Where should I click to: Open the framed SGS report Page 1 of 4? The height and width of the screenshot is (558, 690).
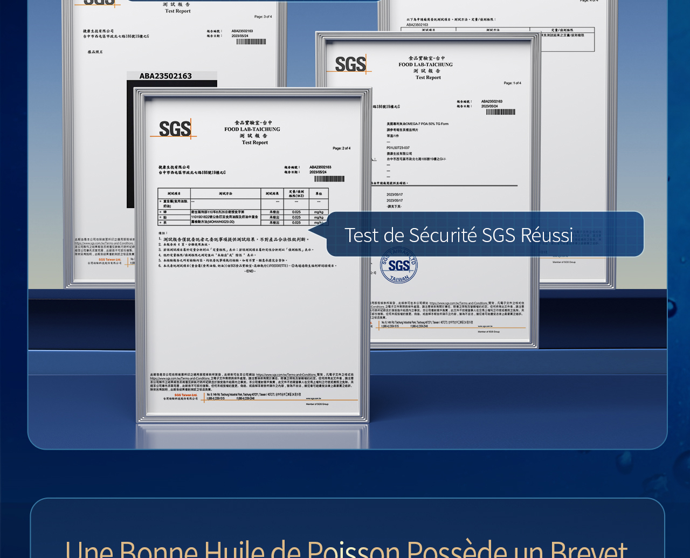pyautogui.click(x=429, y=189)
